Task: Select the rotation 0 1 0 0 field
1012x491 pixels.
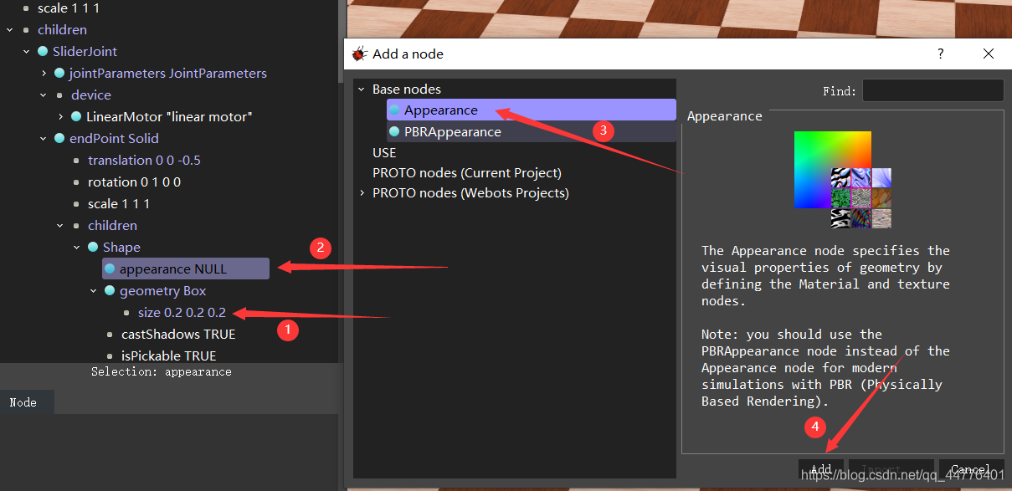Action: 134,182
